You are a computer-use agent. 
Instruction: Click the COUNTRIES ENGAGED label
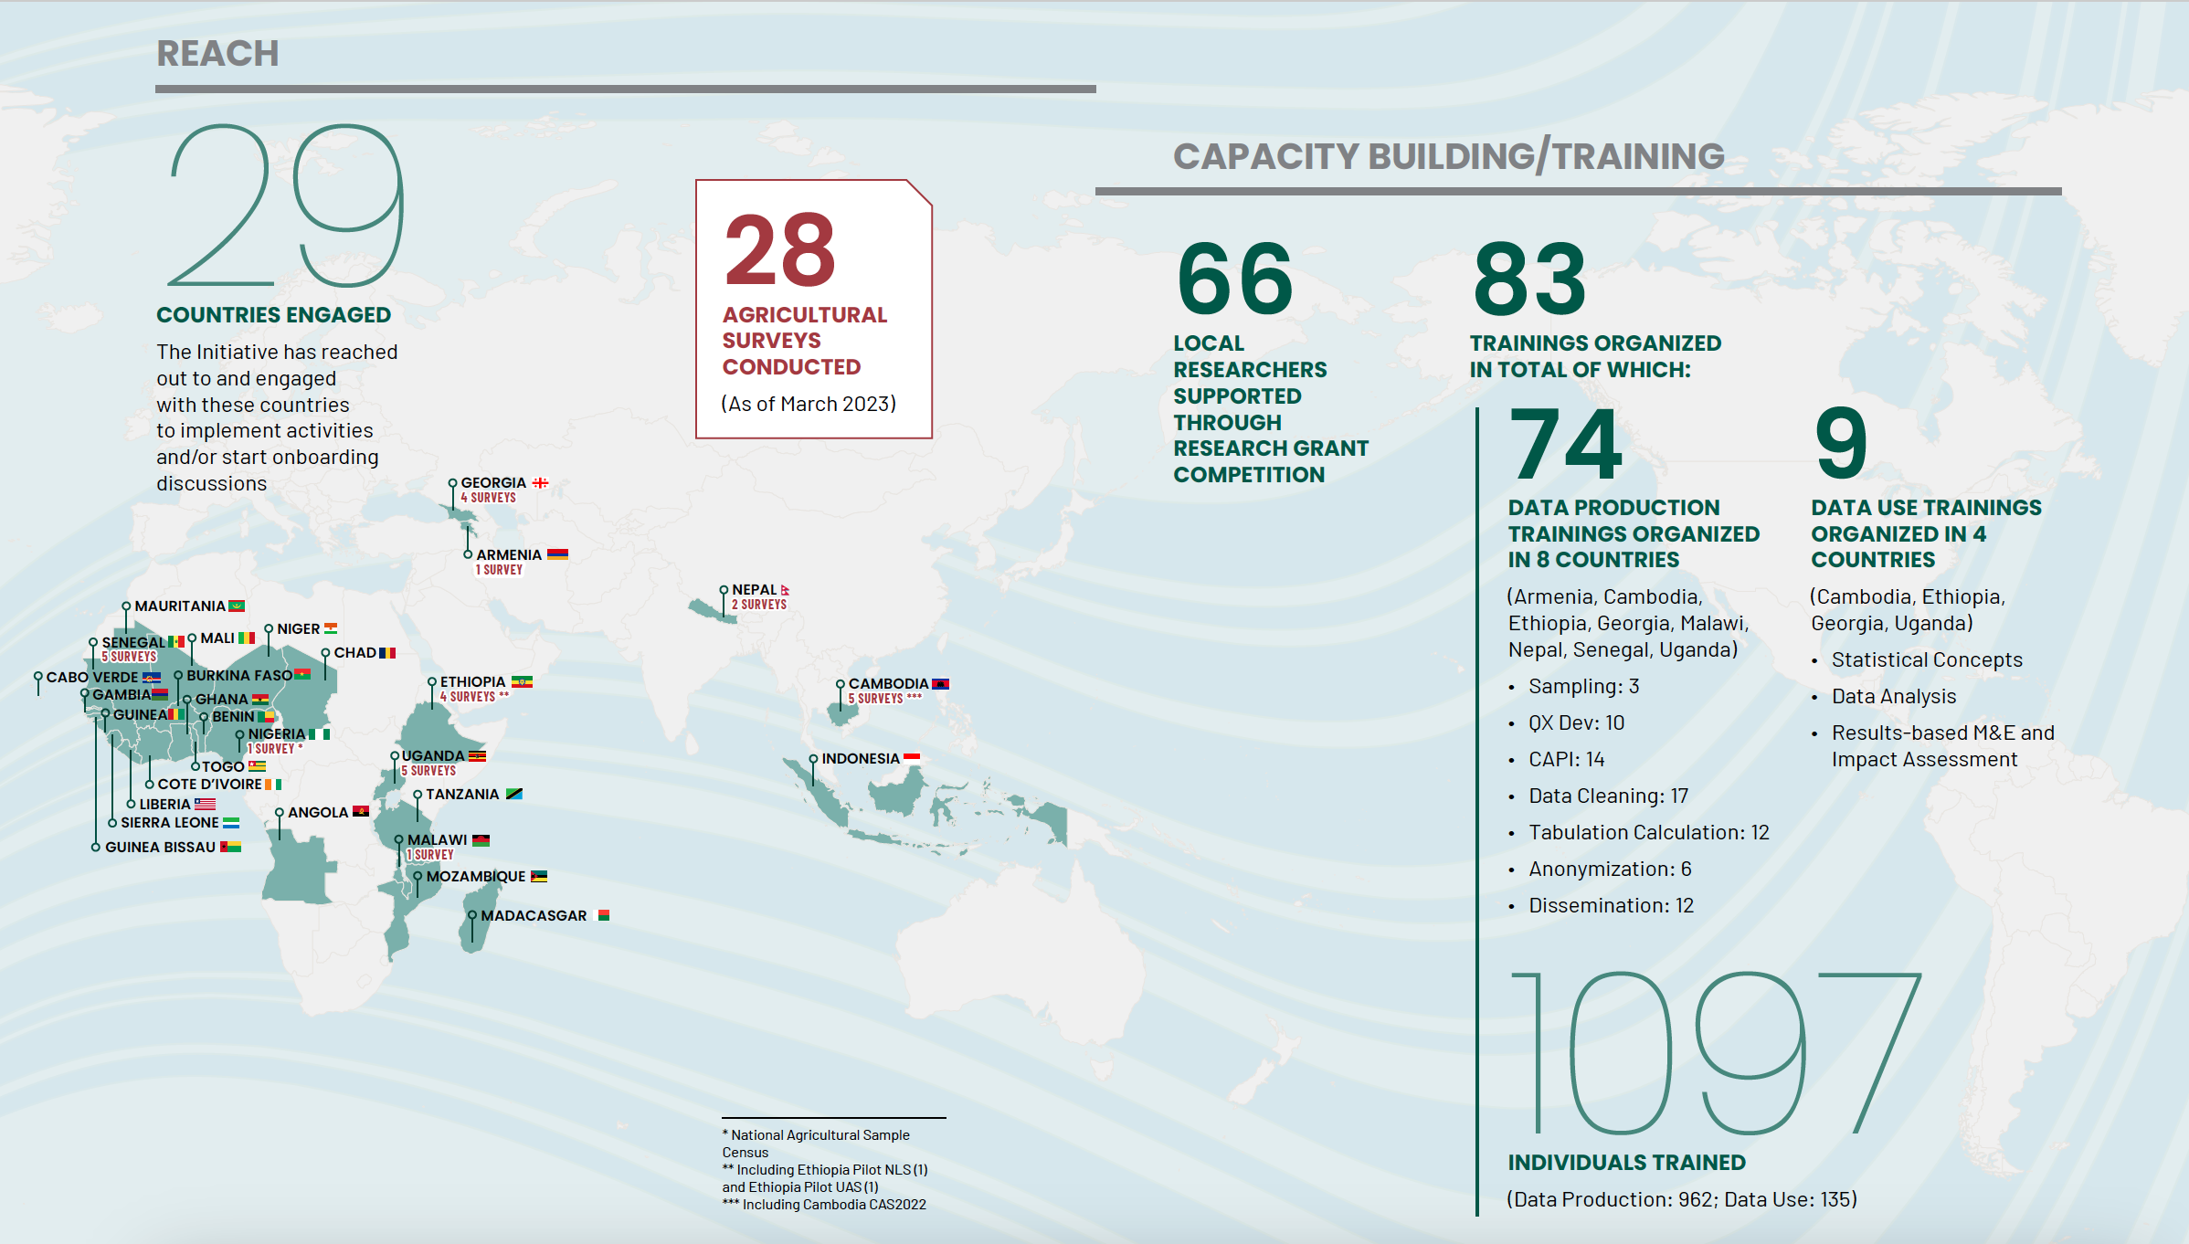(x=273, y=315)
